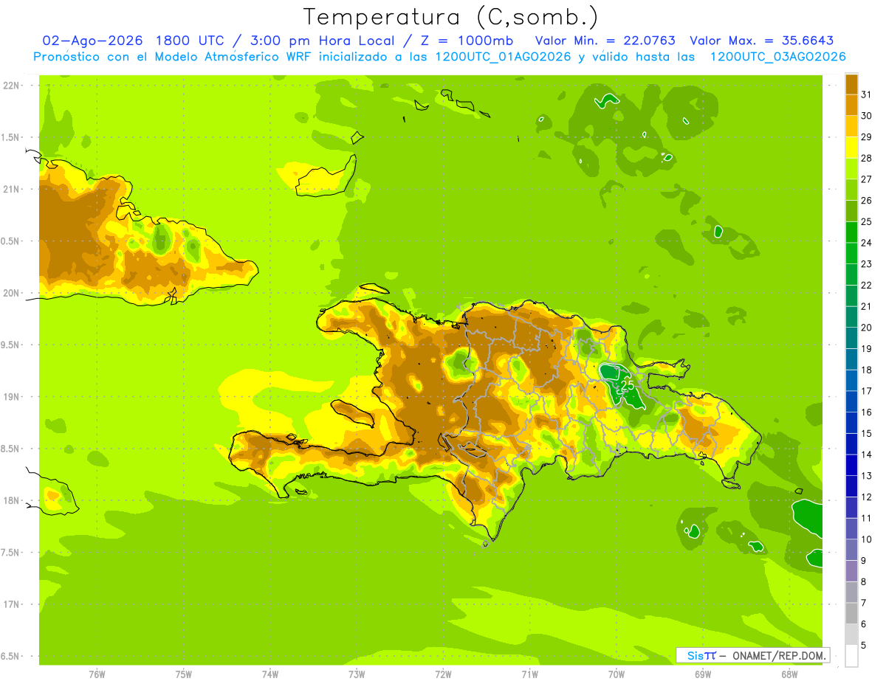Click the "75W" longitude label
This screenshot has height=684, width=886.
click(184, 674)
